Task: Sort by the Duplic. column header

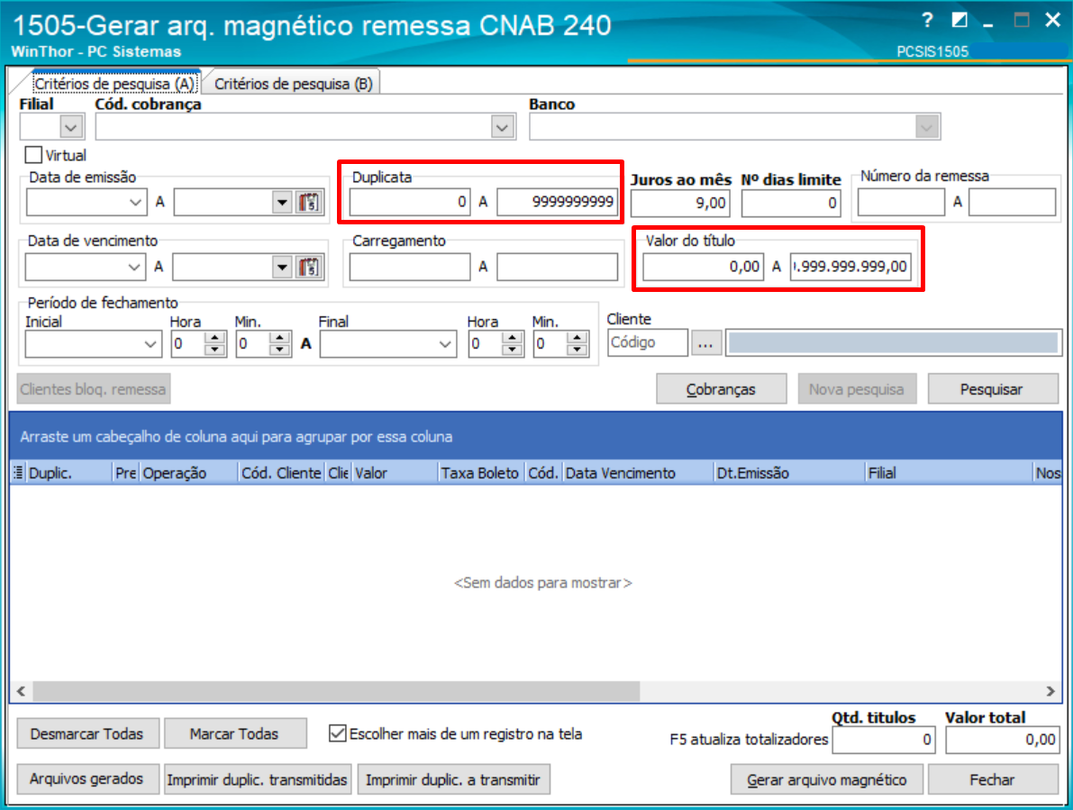Action: point(68,473)
